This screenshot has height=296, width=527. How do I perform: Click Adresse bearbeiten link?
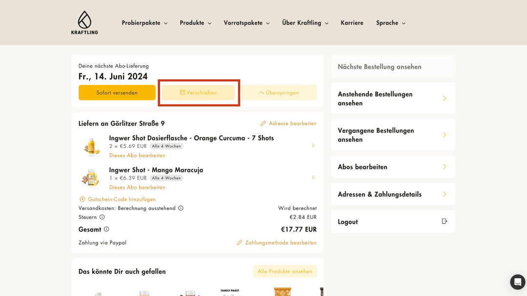pos(288,124)
